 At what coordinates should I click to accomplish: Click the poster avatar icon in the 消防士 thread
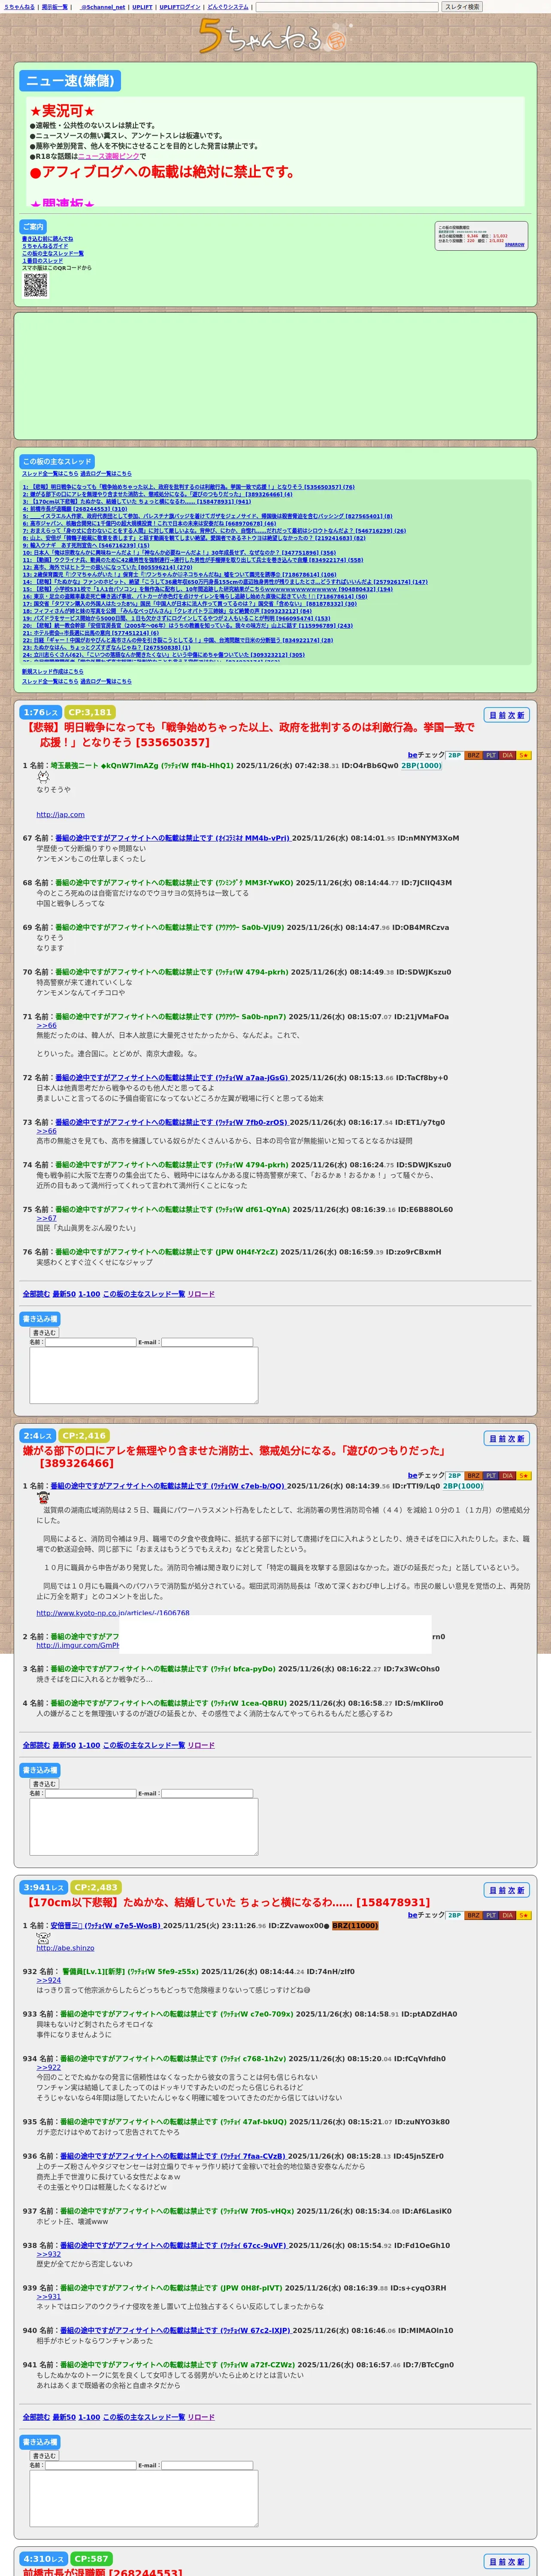coord(43,1497)
